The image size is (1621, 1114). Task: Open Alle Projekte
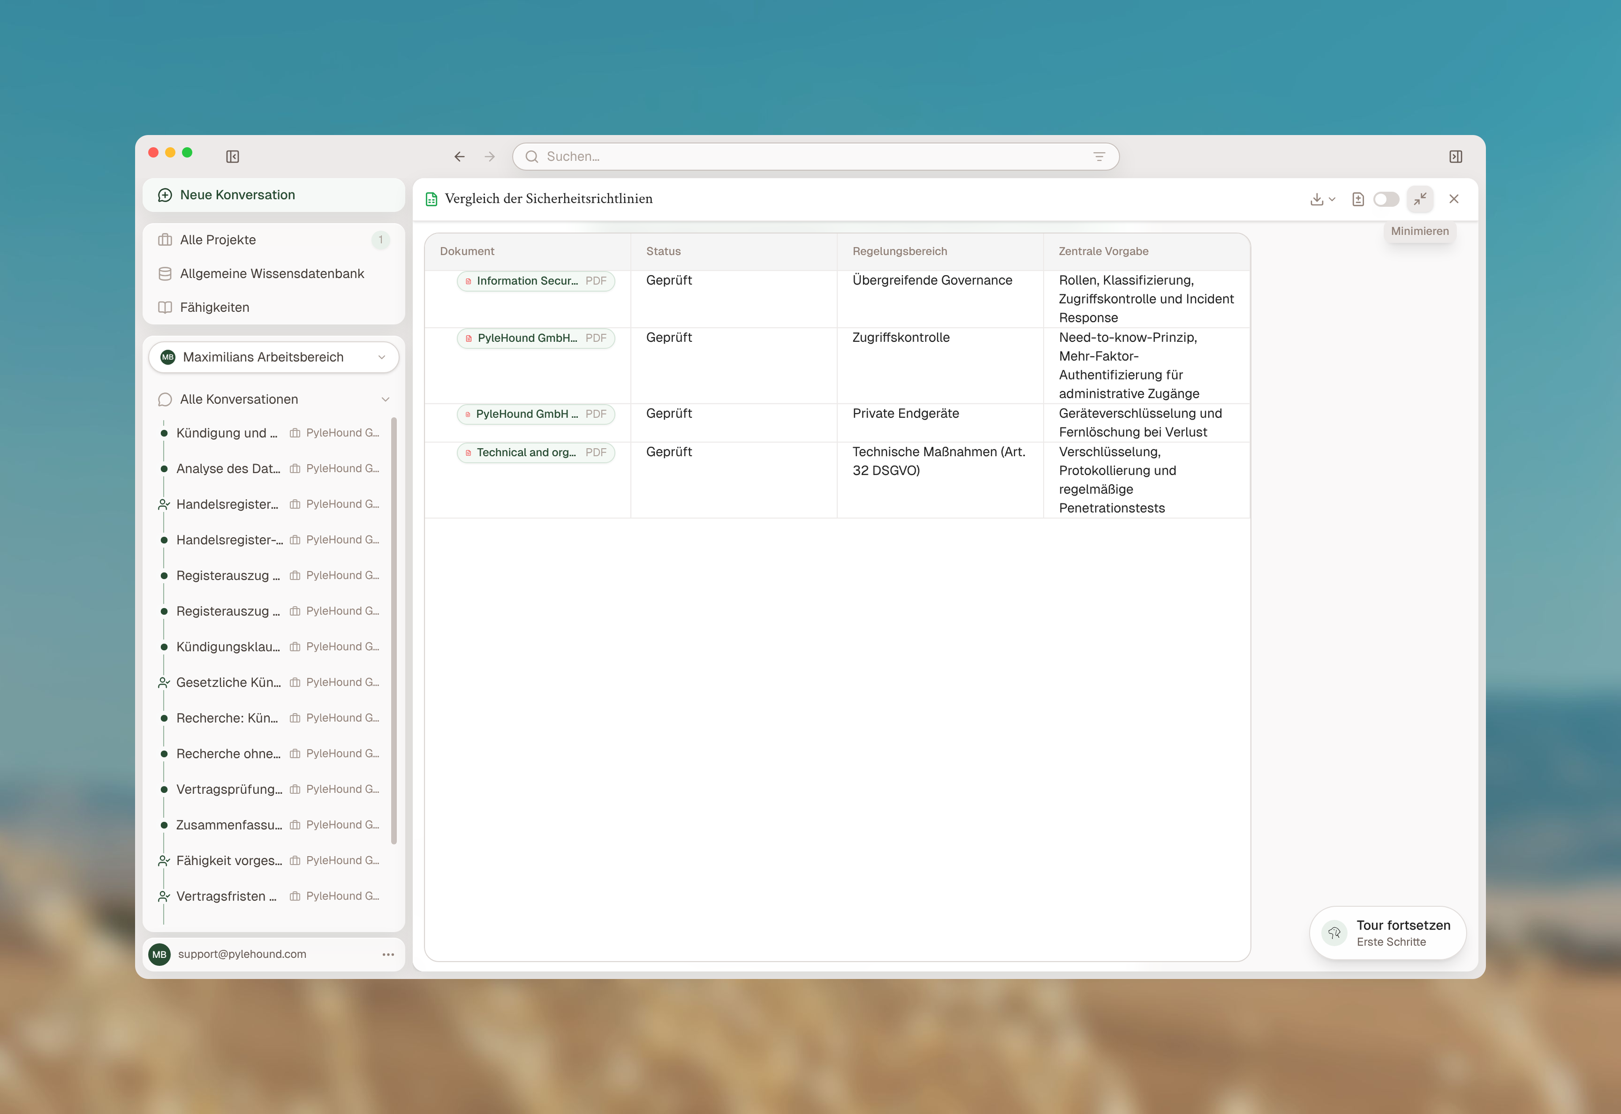coord(274,239)
